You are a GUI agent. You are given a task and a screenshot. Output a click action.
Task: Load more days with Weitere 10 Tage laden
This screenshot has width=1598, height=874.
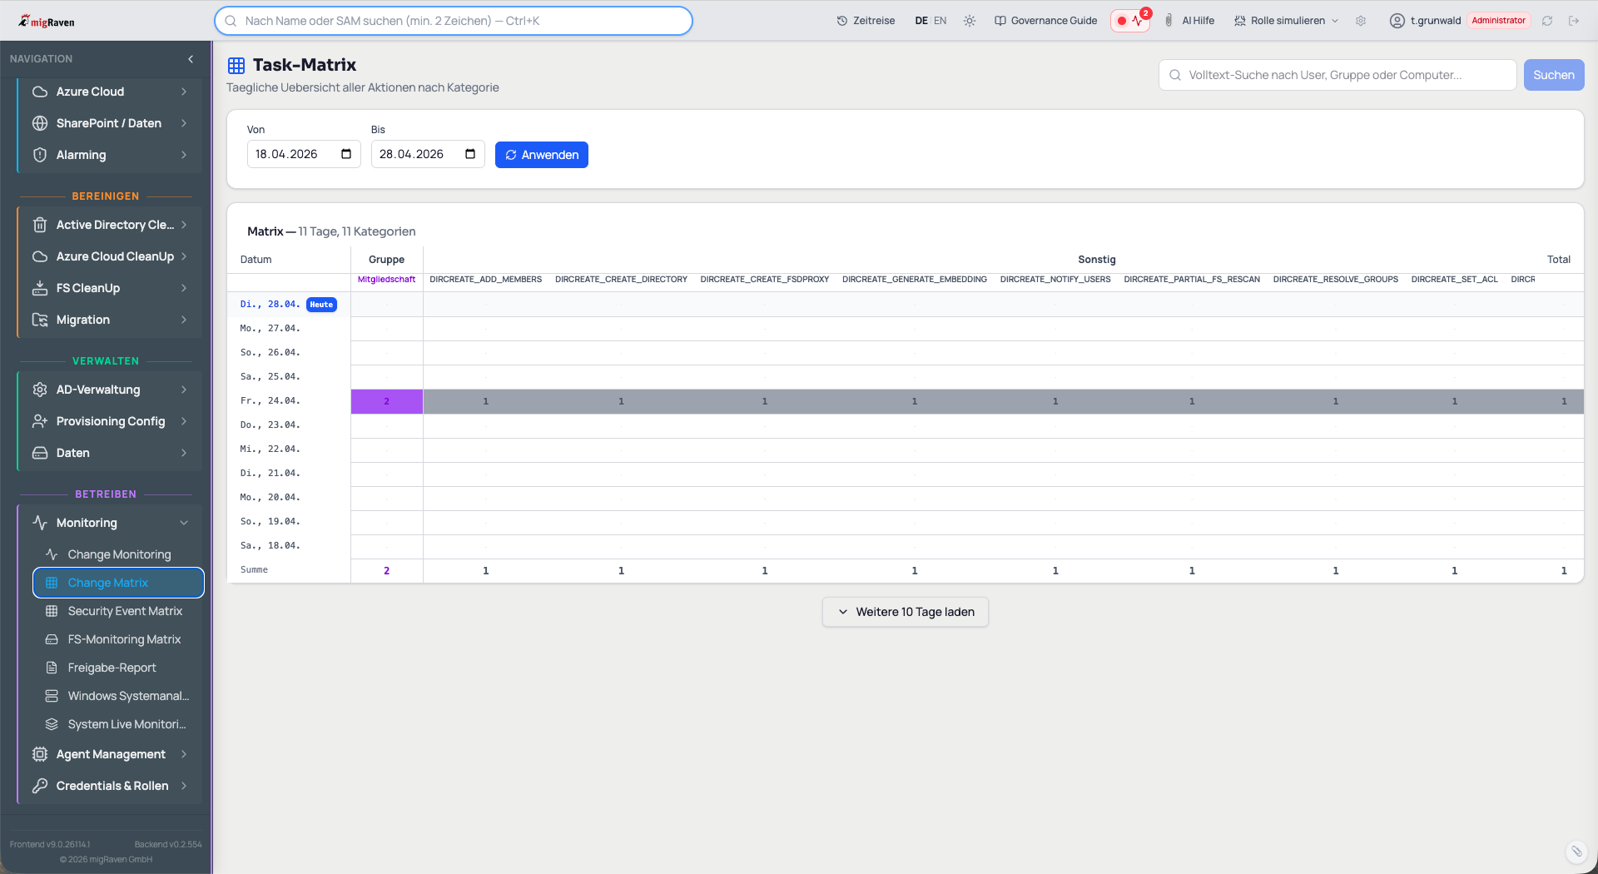click(906, 612)
